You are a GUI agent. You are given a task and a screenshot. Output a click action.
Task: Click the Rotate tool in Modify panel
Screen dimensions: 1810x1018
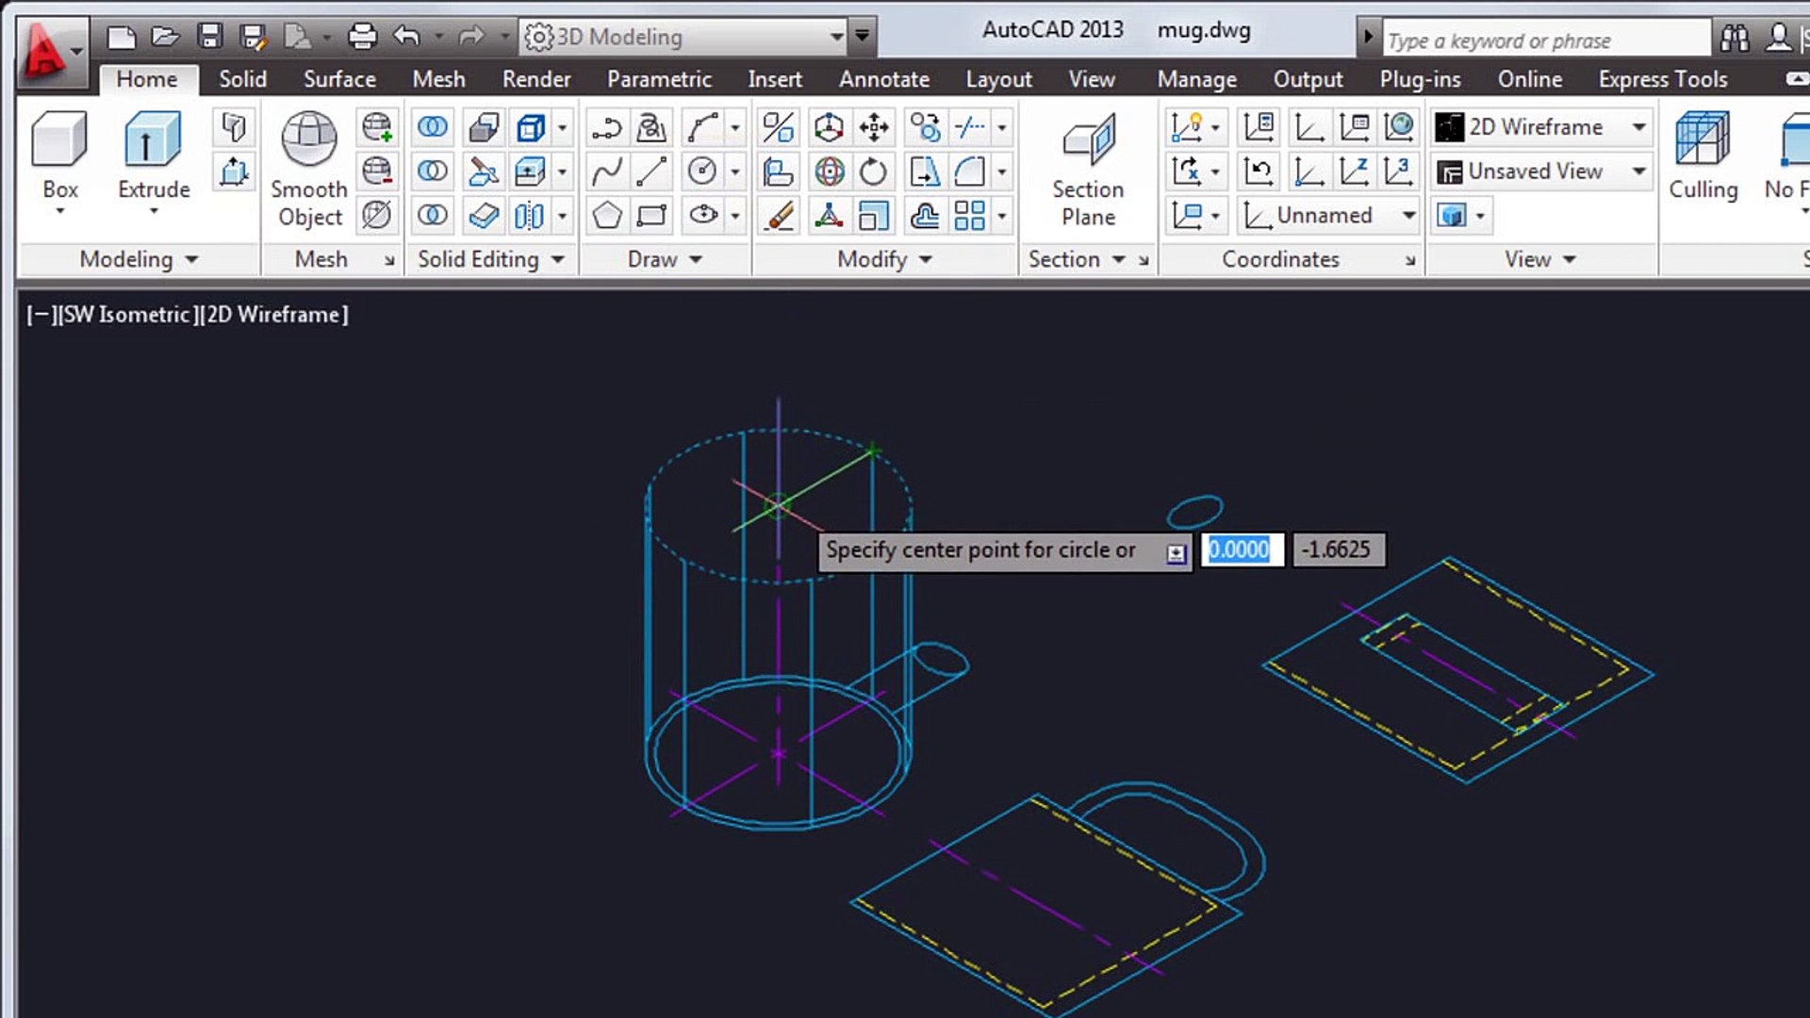pyautogui.click(x=874, y=172)
